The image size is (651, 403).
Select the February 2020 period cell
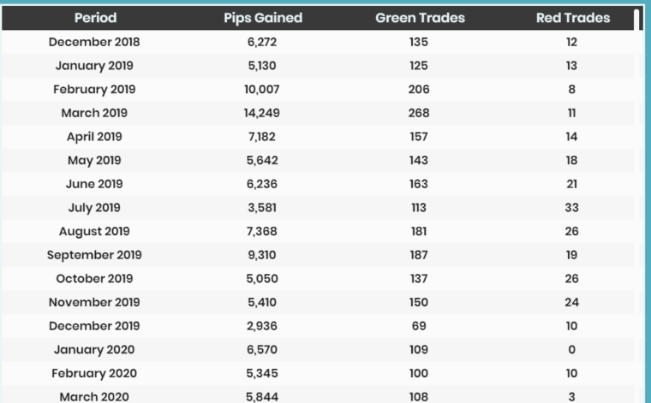tap(94, 373)
